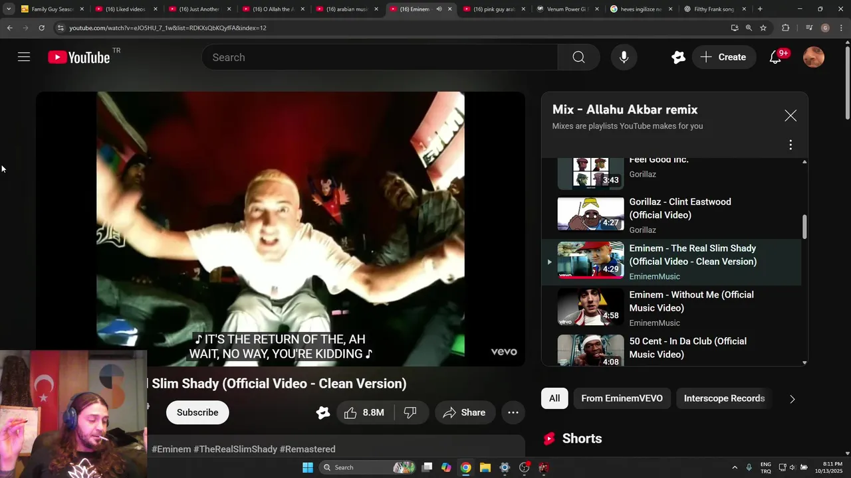Close the Mix playlist panel
The width and height of the screenshot is (851, 478).
coord(790,116)
